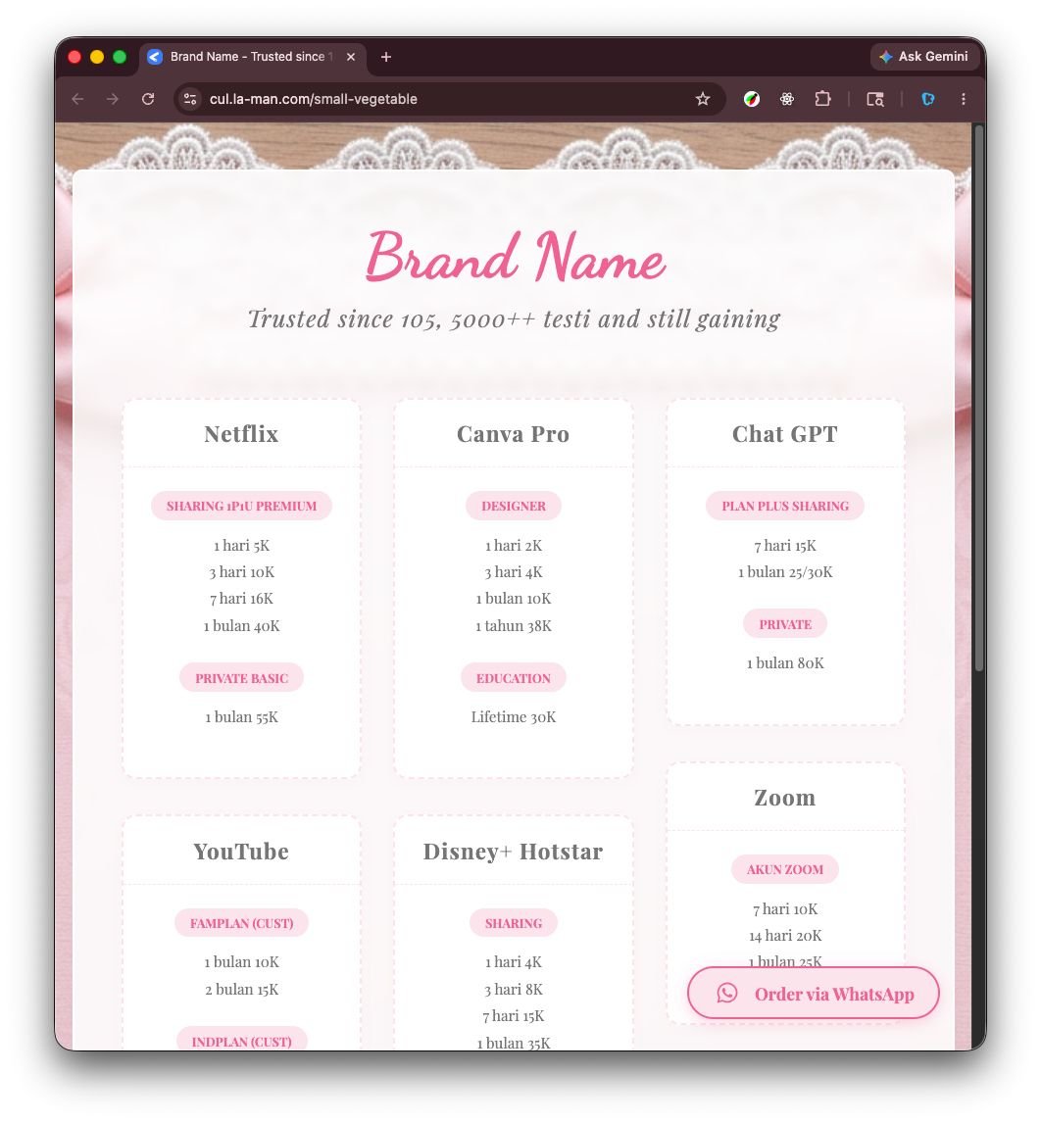1041x1123 pixels.
Task: Click YouTube 2 bulan 15K price
Action: 241,990
